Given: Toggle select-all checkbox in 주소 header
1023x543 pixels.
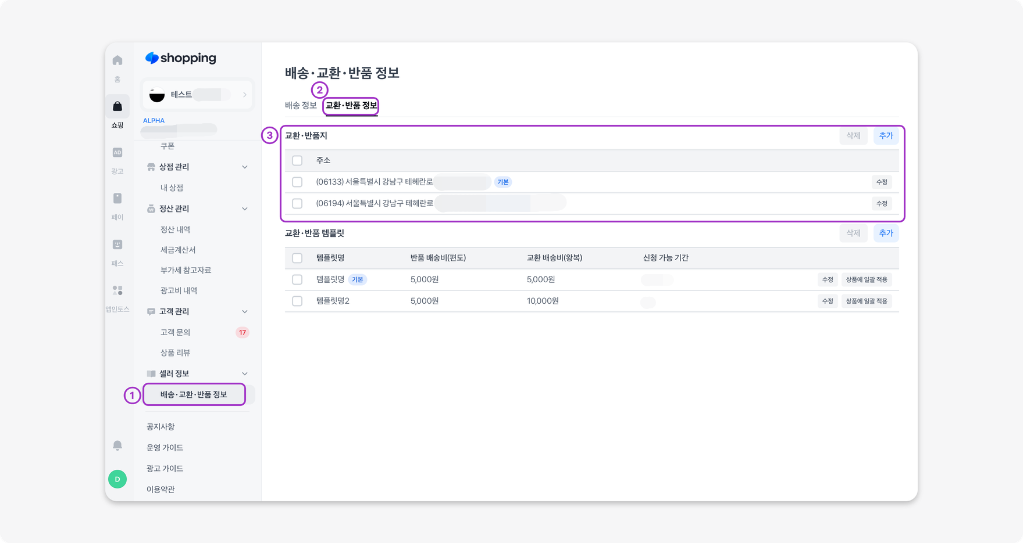Looking at the screenshot, I should 297,161.
